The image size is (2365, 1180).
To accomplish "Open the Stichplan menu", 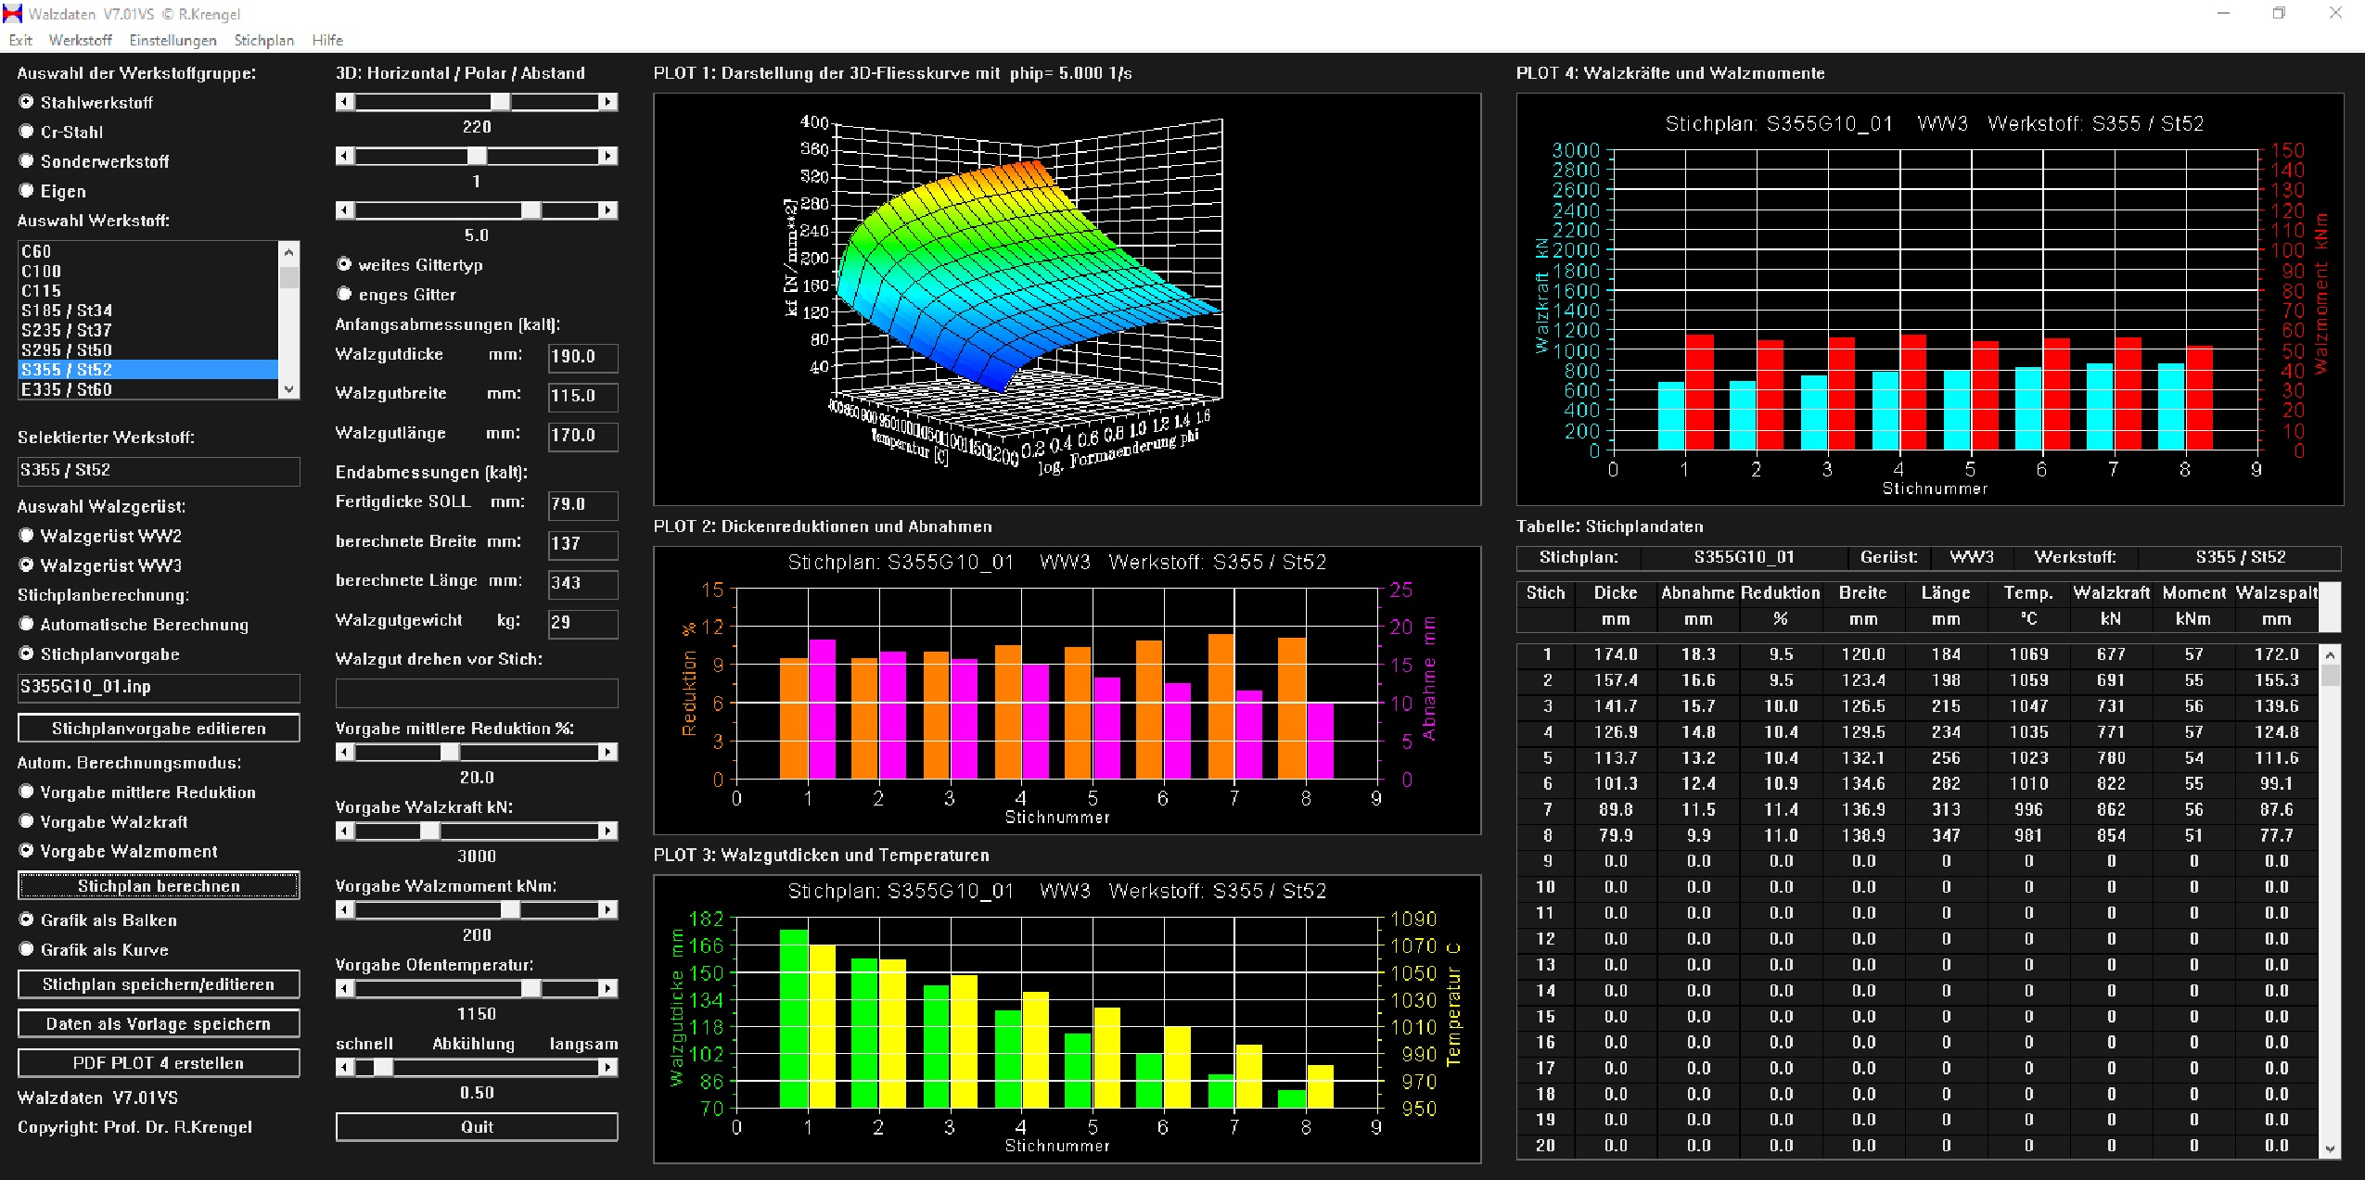I will click(x=263, y=40).
